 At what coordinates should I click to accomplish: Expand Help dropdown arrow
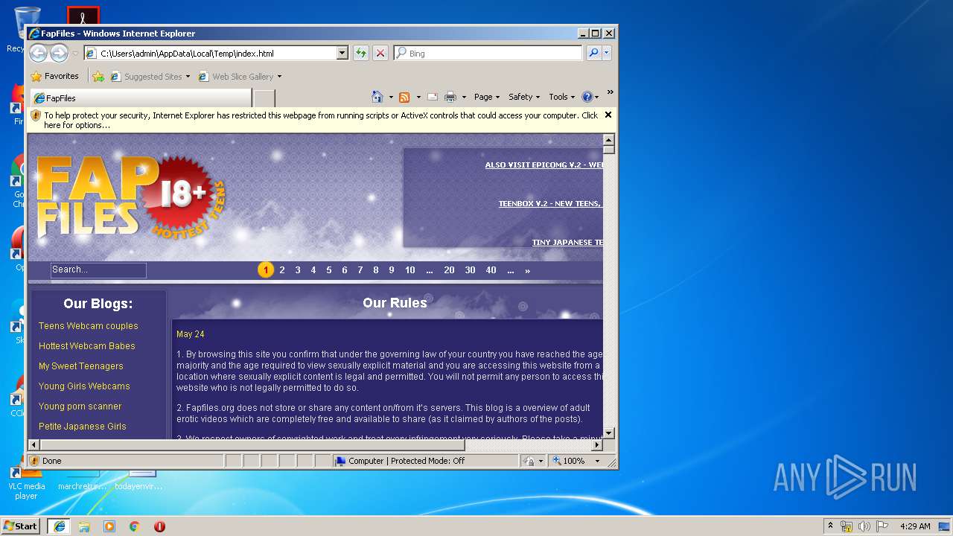click(x=597, y=97)
